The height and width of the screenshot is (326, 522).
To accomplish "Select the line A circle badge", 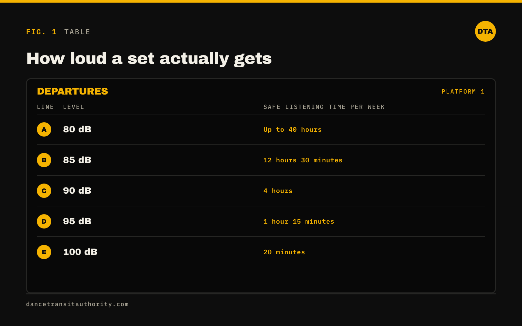I will click(44, 129).
